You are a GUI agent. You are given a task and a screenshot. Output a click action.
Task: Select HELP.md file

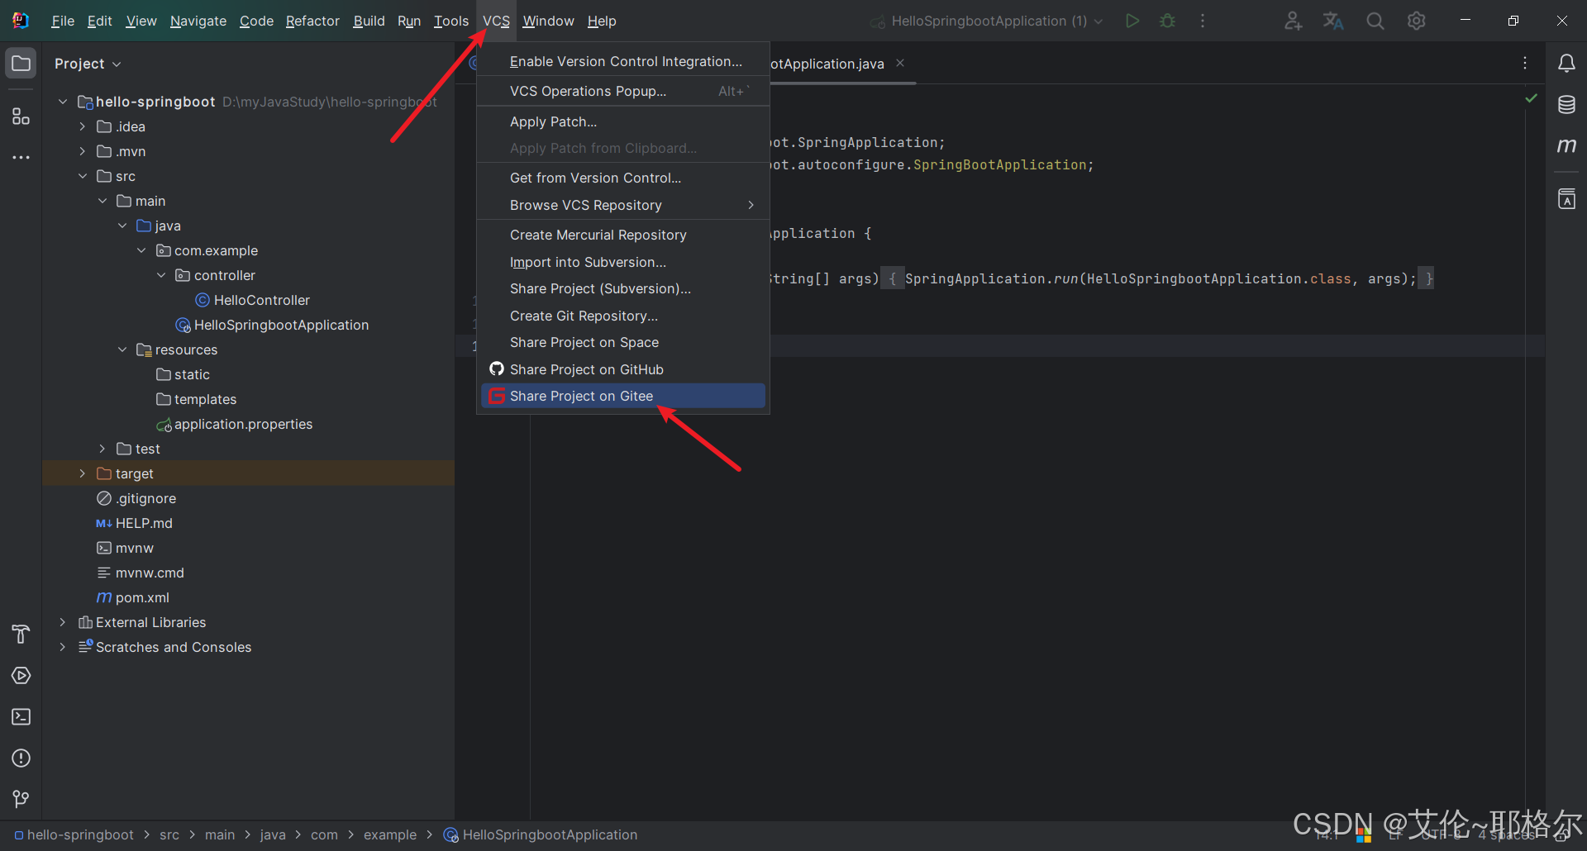135,523
